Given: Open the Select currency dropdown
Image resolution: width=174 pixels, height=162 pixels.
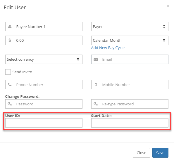Looking at the screenshot, I should (44, 59).
